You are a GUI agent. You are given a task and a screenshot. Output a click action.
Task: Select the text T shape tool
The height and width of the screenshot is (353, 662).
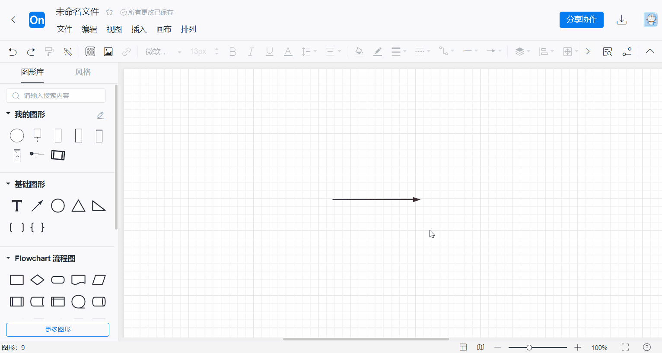coord(17,206)
